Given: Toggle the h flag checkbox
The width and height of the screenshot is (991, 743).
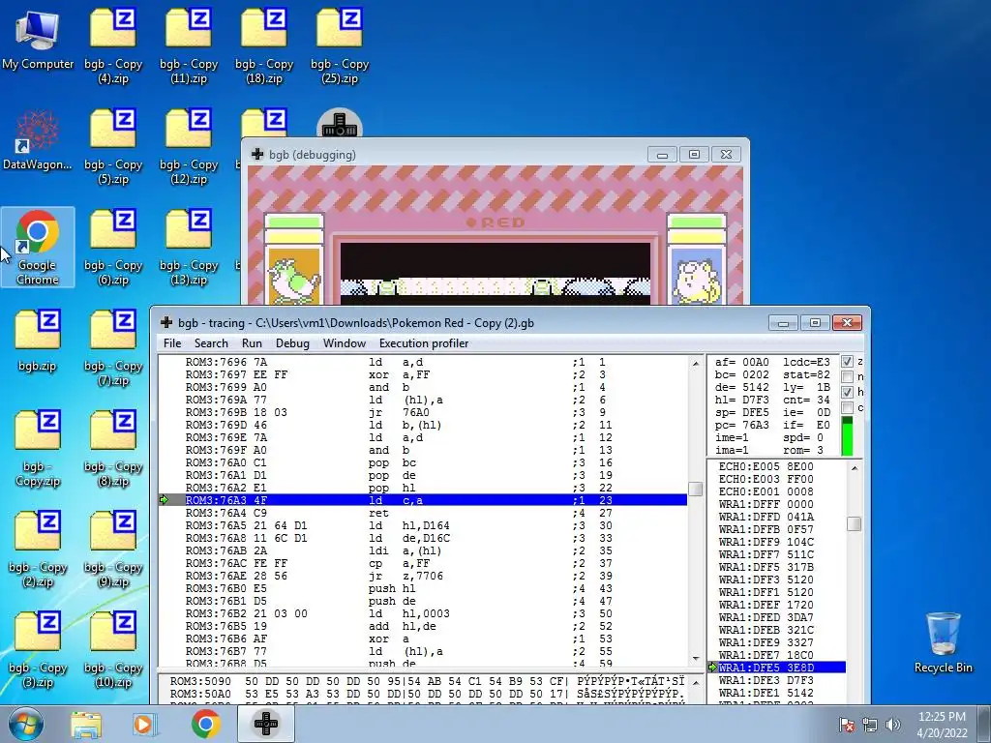Looking at the screenshot, I should (x=847, y=393).
